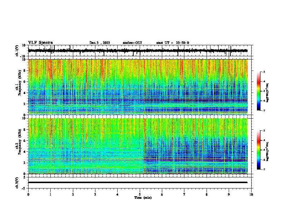Click tick label '4' on the Time axis
Screen dimensions: 283x218
point(118,194)
